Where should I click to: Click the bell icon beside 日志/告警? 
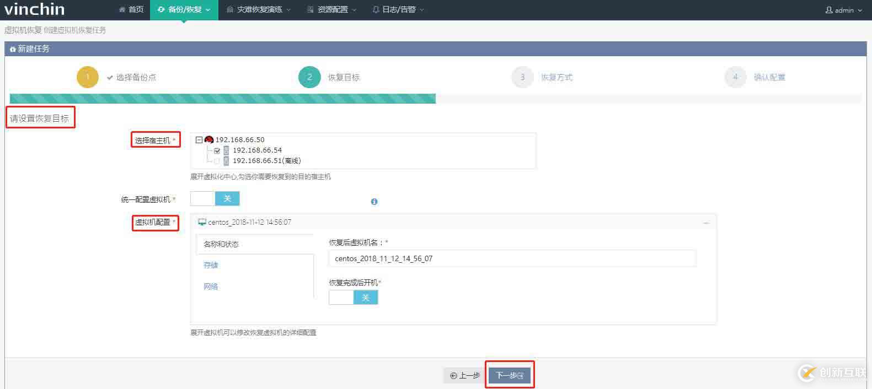click(x=376, y=9)
